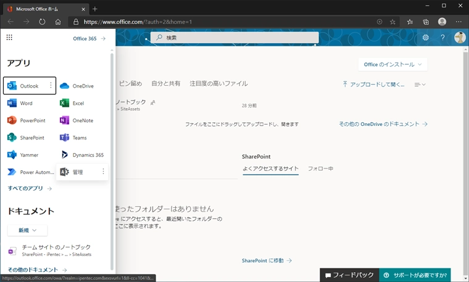The height and width of the screenshot is (282, 469).
Task: Select よくアクセスするサイト tab
Action: coord(271,169)
